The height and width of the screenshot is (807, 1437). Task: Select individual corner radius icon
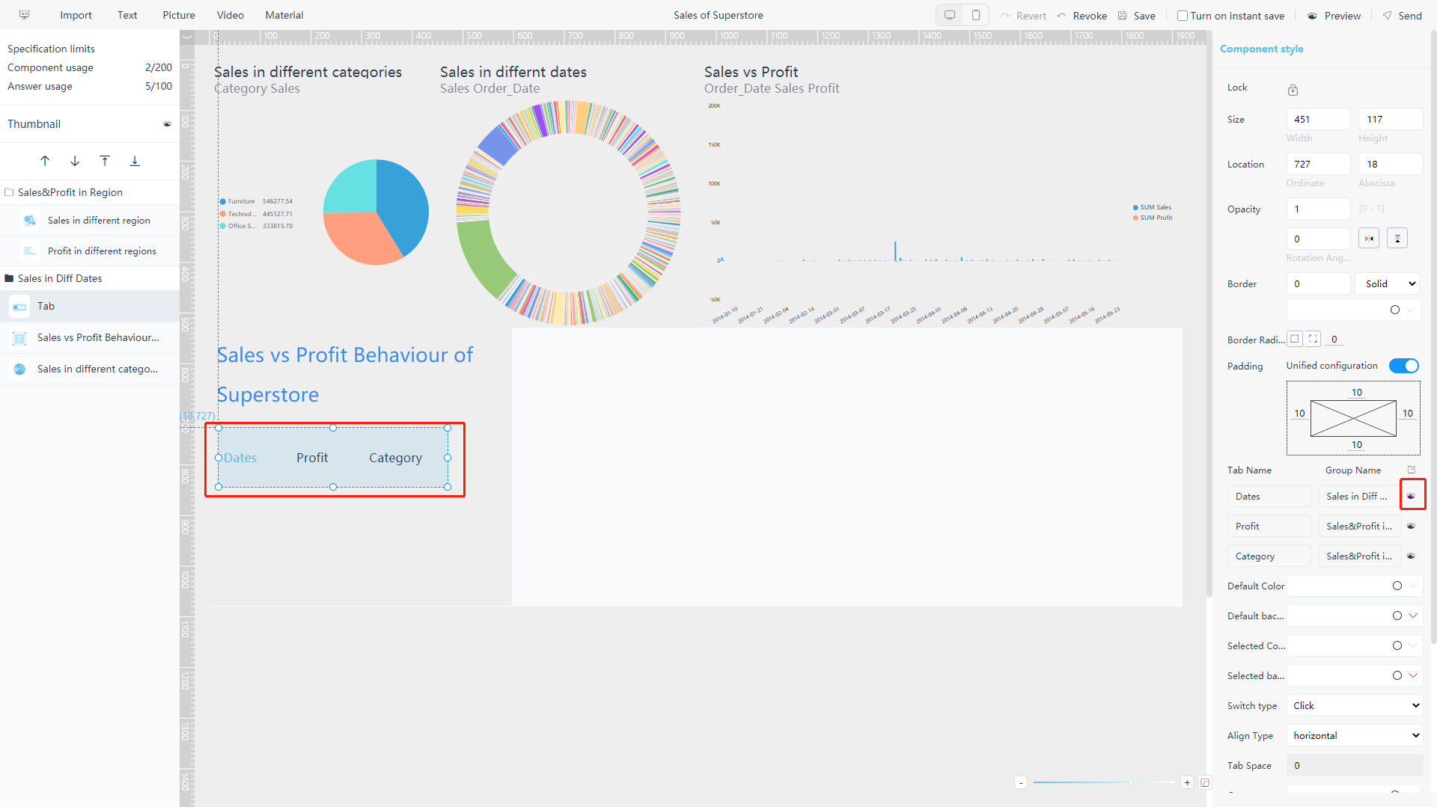pos(1314,339)
